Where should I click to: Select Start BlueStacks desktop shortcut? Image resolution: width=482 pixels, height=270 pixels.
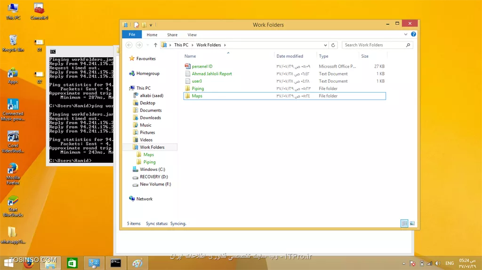pos(13,206)
